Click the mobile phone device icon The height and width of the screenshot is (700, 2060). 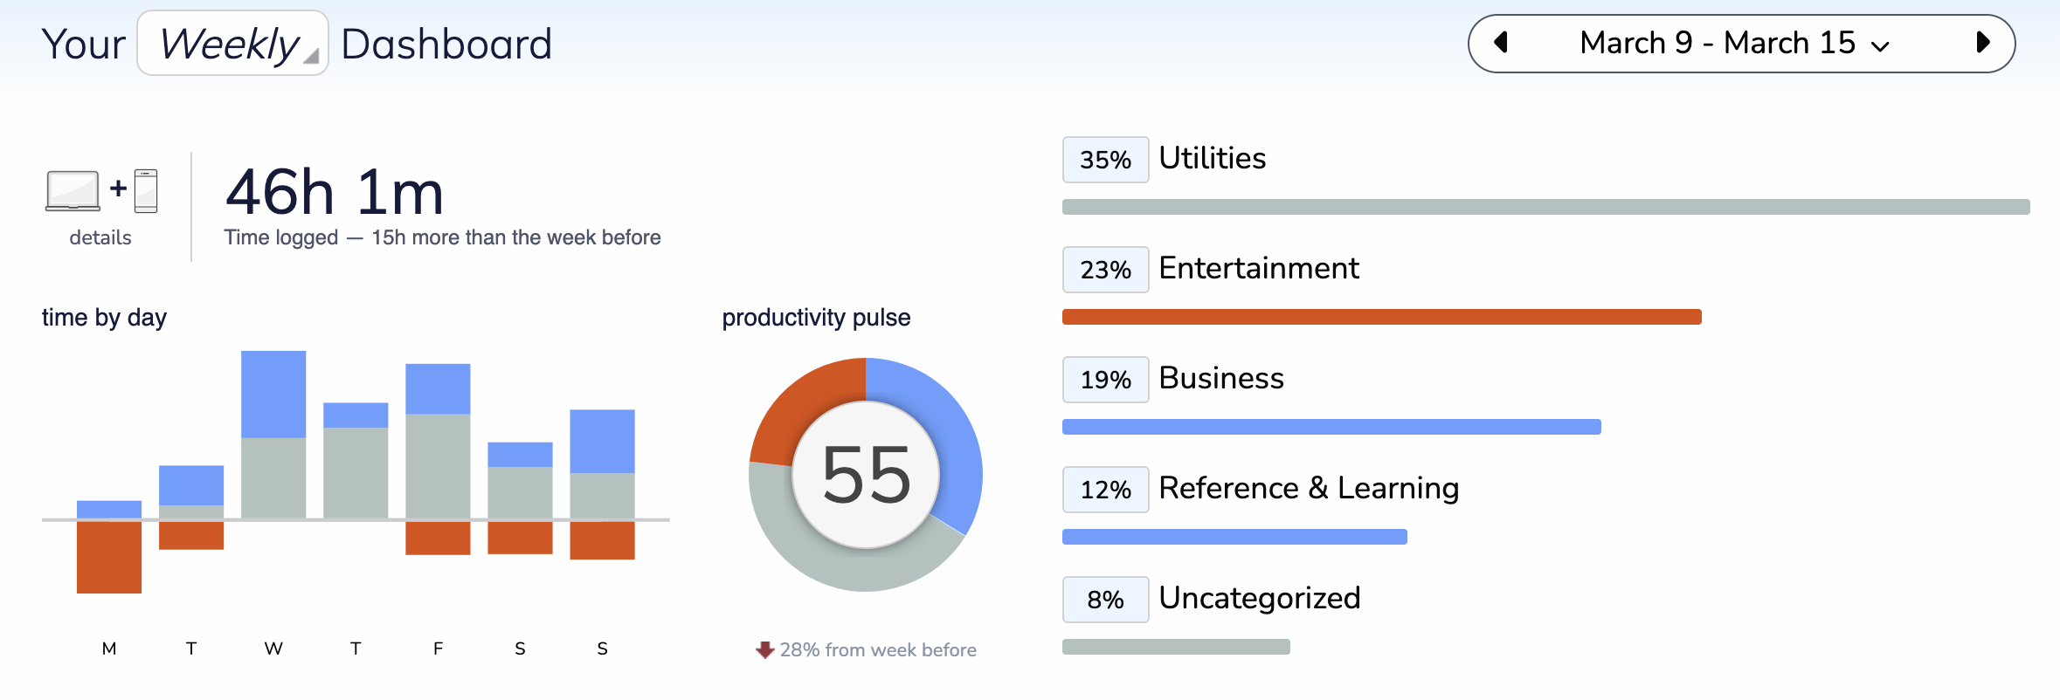pyautogui.click(x=147, y=191)
